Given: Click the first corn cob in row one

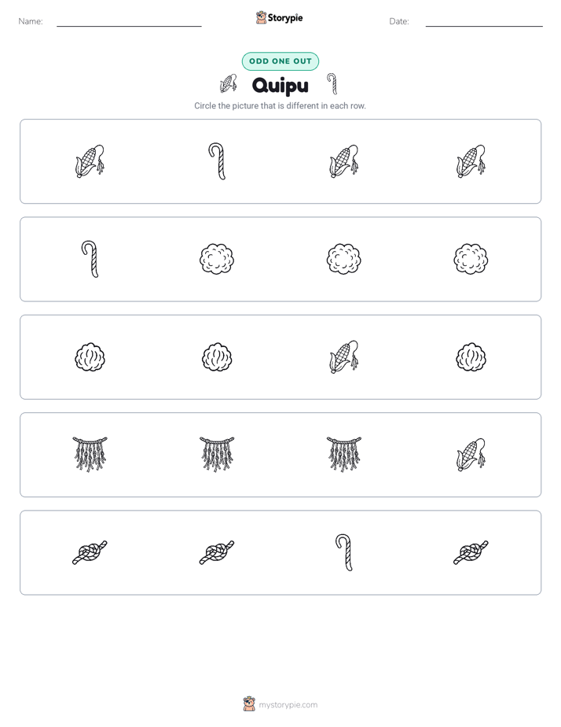Looking at the screenshot, I should 90,161.
